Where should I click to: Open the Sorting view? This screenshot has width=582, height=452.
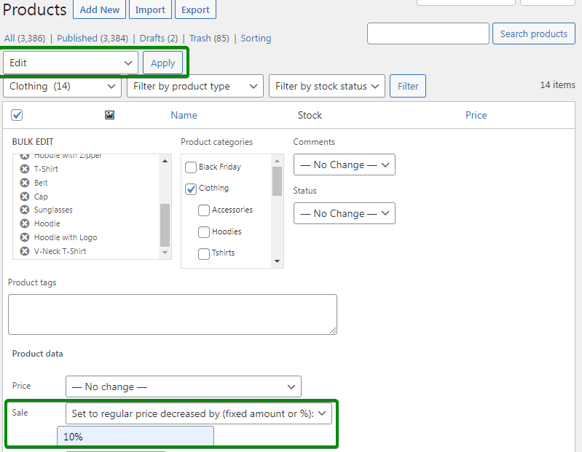pyautogui.click(x=256, y=38)
